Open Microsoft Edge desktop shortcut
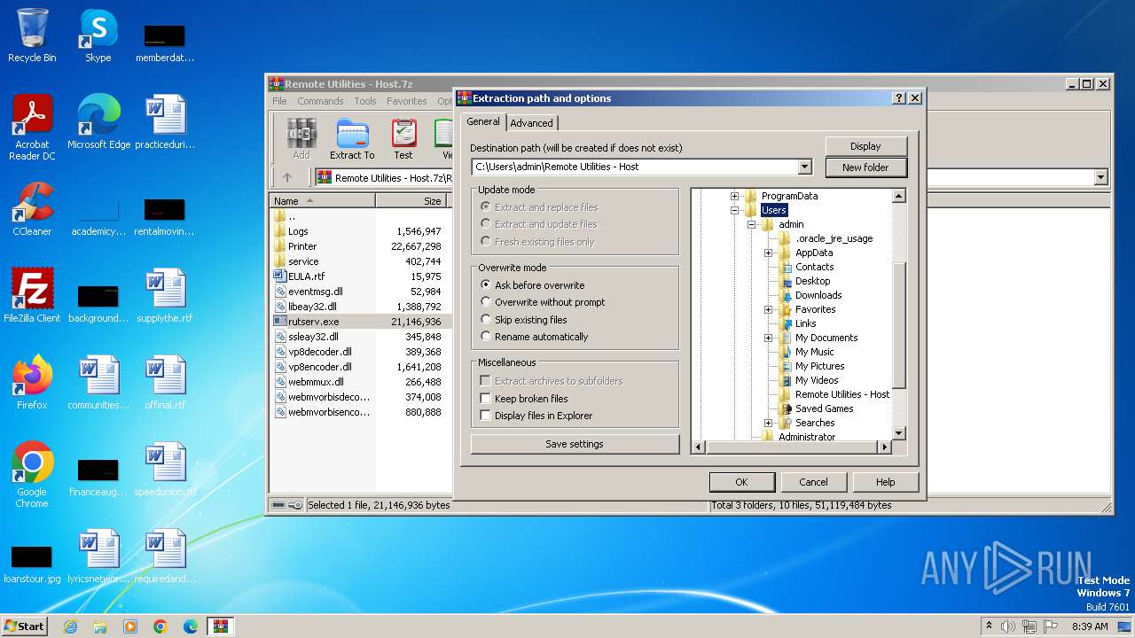 98,123
